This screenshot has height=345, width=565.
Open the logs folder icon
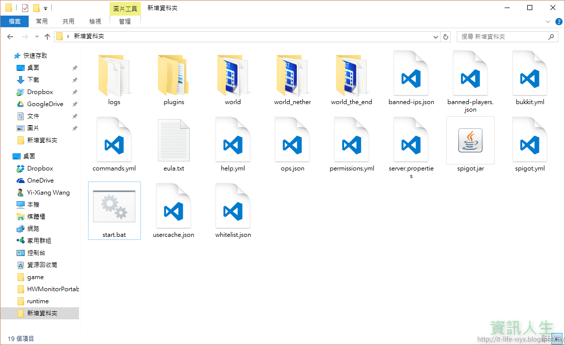(114, 75)
